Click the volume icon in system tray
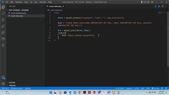Screen dimensions: 169x95 coord(152,92)
